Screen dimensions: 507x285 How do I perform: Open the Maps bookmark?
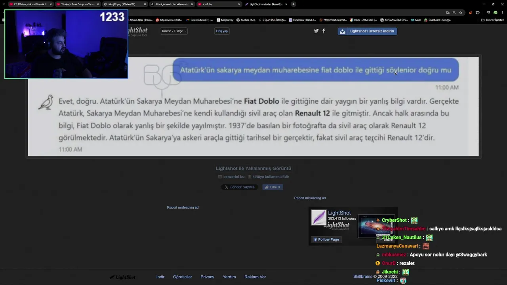click(416, 20)
